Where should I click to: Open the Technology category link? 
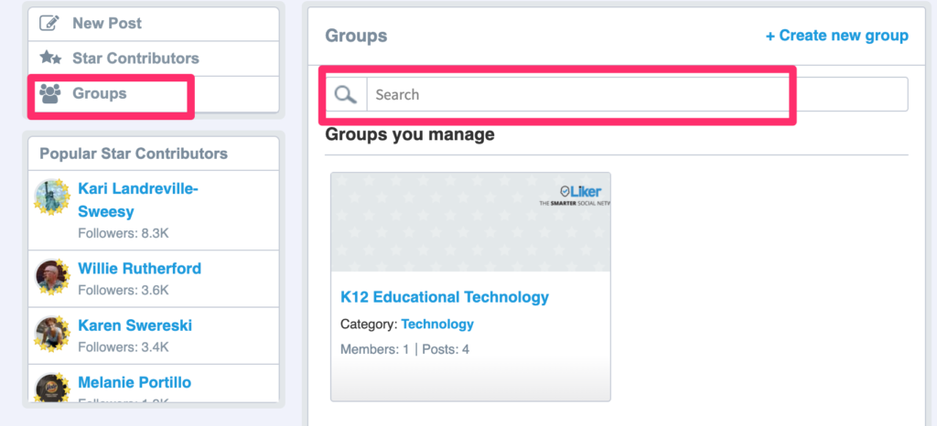pyautogui.click(x=437, y=324)
